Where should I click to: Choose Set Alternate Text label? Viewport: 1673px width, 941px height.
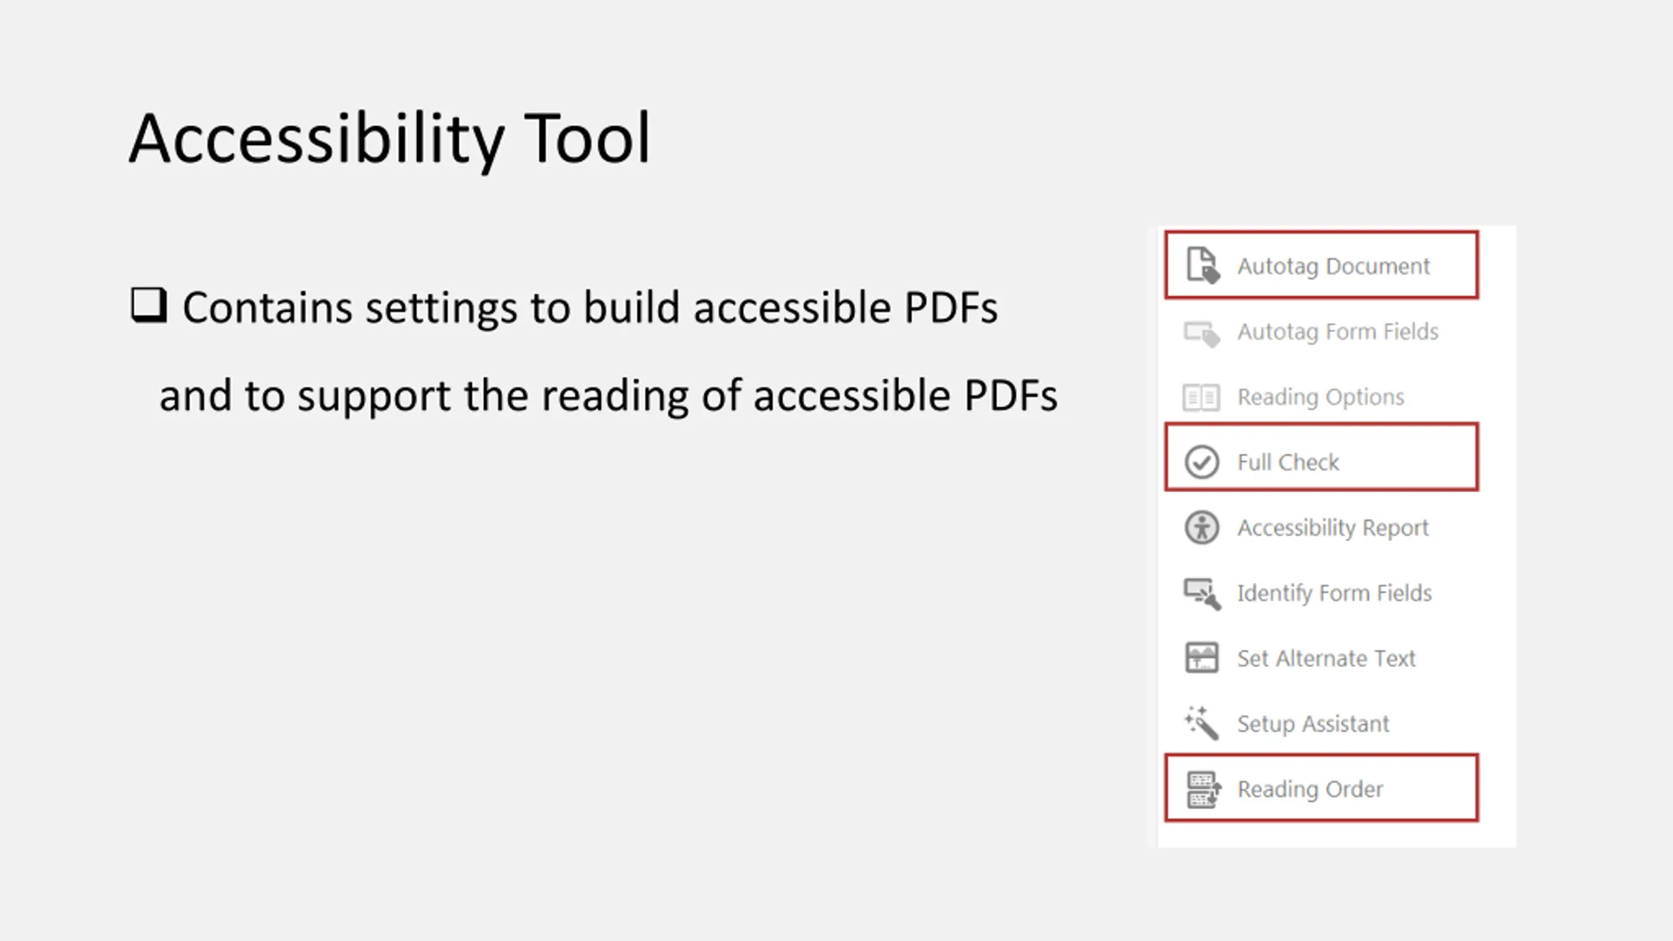click(1326, 659)
